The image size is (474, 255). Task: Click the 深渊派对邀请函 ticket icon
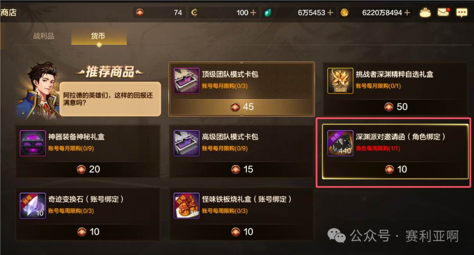click(341, 143)
